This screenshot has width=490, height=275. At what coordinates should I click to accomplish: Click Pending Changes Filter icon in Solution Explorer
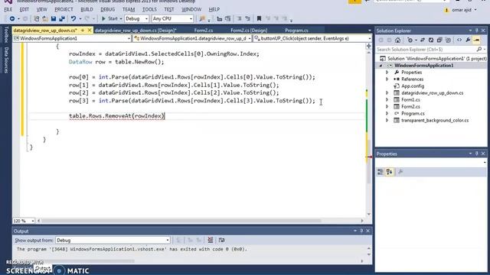[x=410, y=40]
